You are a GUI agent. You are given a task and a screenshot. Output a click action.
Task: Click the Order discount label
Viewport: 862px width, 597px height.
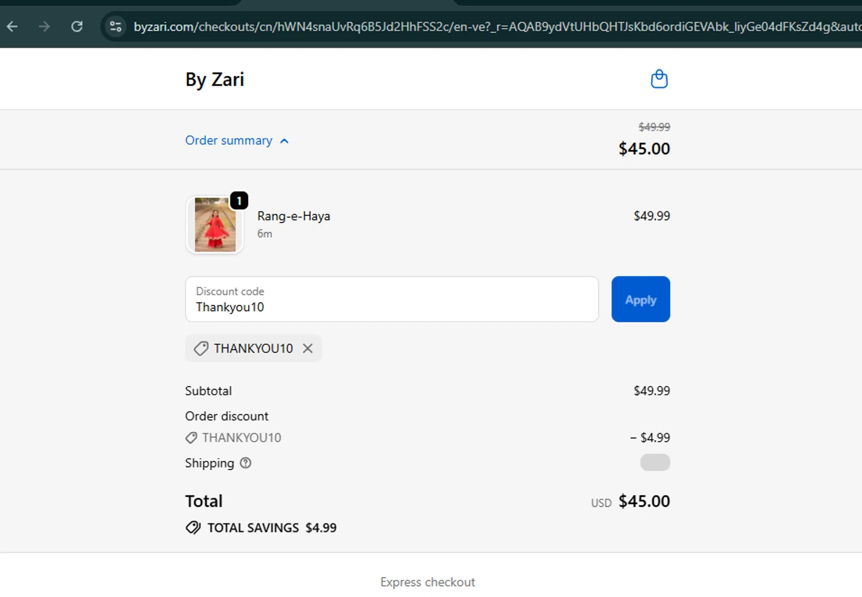[x=226, y=416]
